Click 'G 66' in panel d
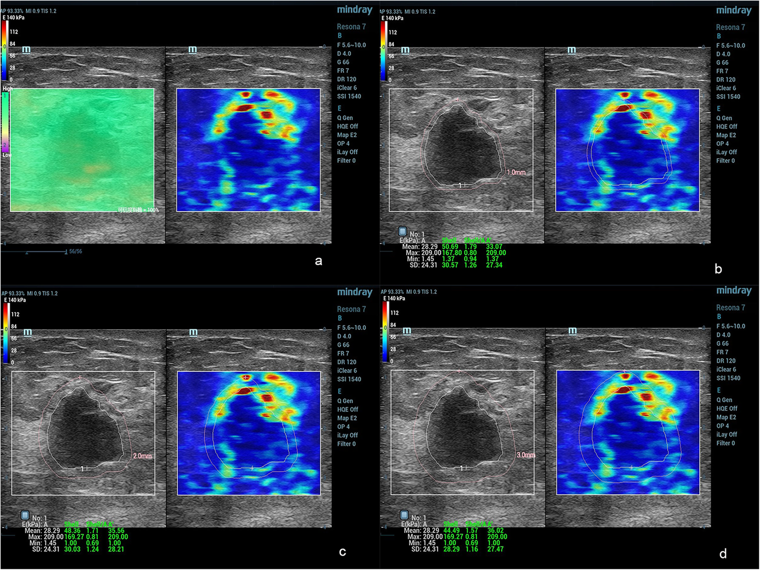This screenshot has width=760, height=570. click(723, 343)
